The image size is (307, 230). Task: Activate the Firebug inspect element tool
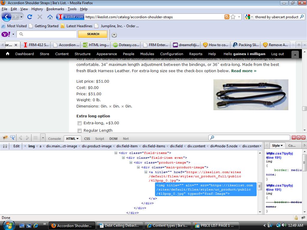pos(12,137)
